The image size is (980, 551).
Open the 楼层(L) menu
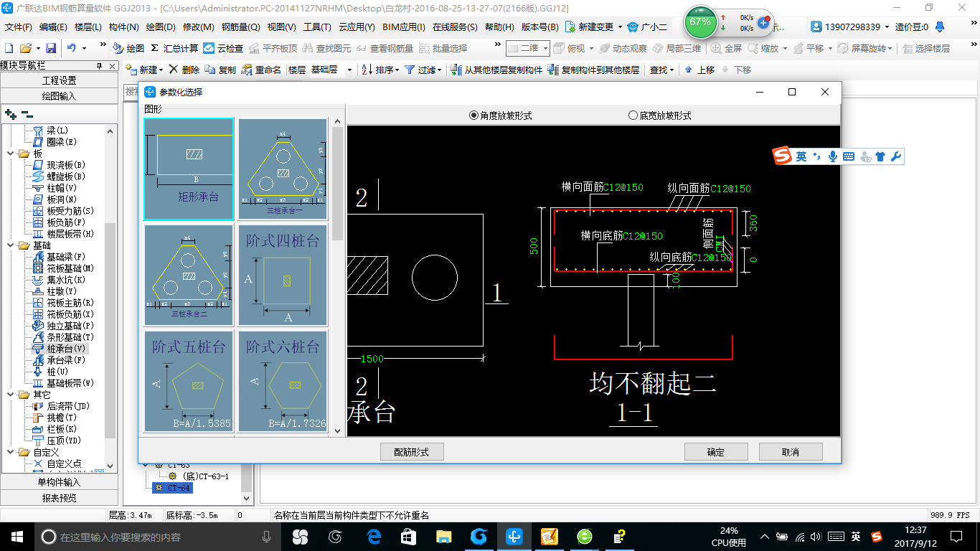pyautogui.click(x=88, y=27)
